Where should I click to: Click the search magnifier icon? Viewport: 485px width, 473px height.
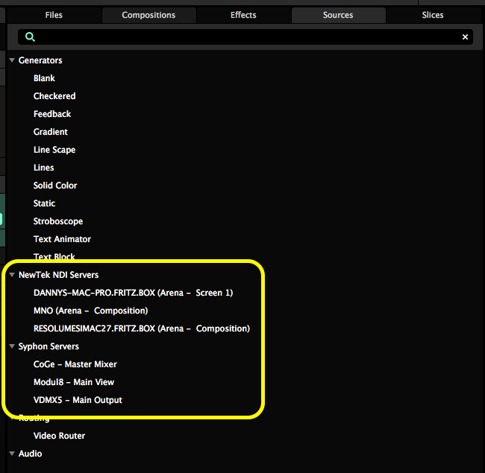pos(30,37)
